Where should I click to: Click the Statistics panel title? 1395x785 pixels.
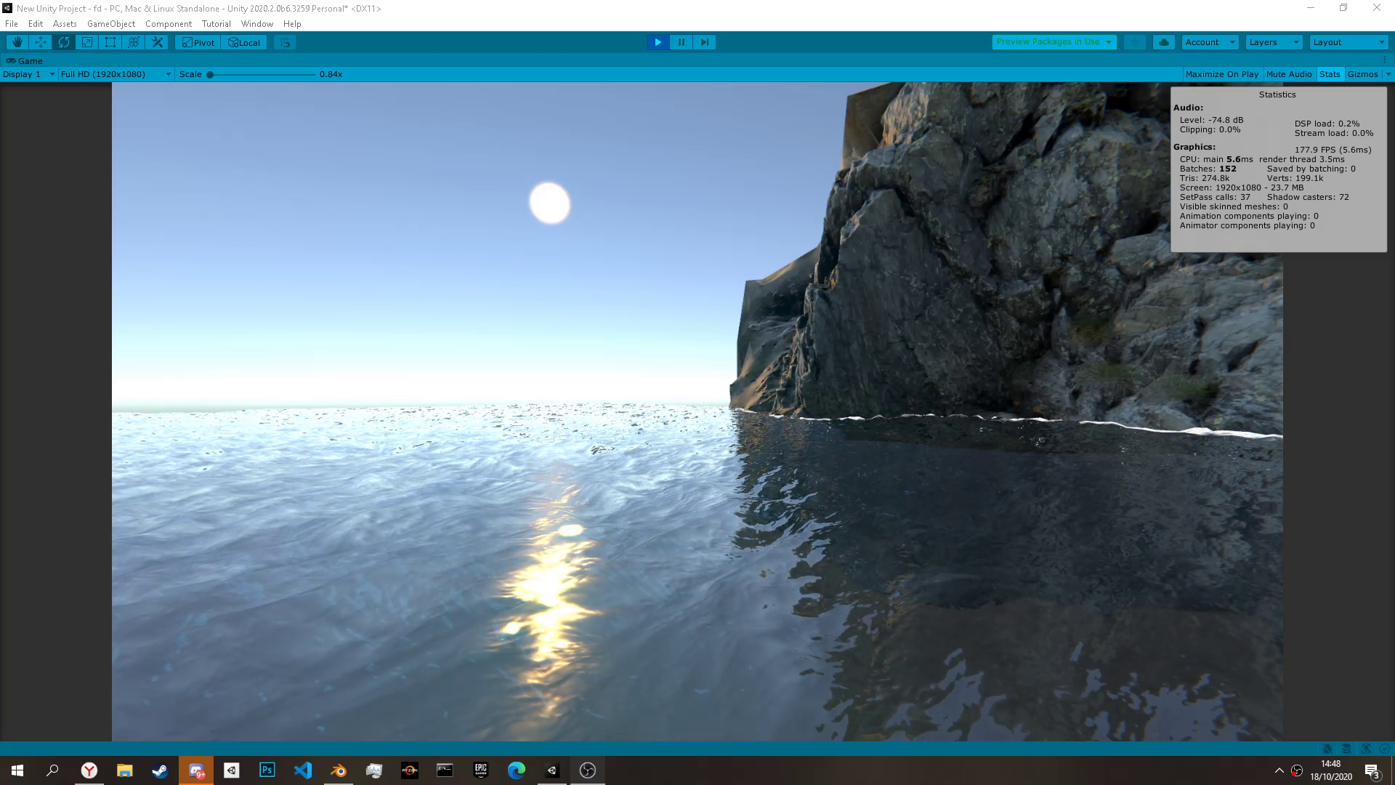tap(1277, 94)
